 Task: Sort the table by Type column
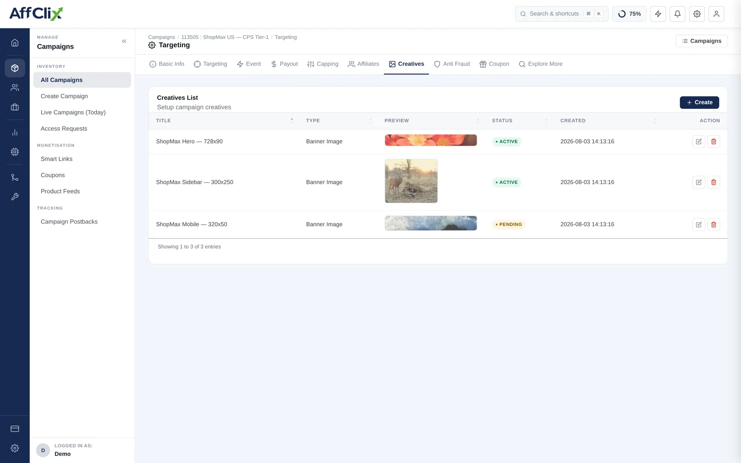[338, 121]
